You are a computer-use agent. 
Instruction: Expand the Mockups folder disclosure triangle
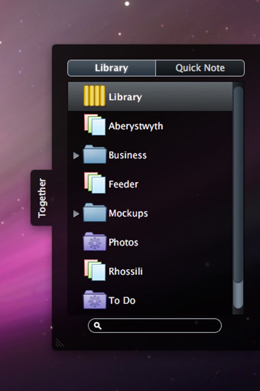click(x=76, y=214)
